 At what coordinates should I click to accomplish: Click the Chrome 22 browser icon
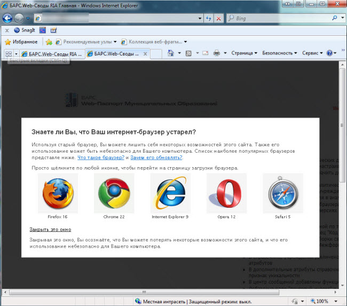coord(114,193)
